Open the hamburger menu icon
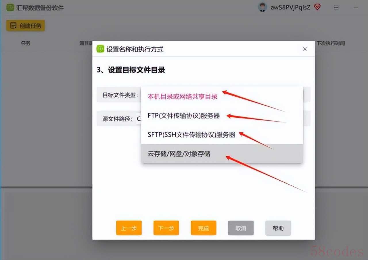368x260 pixels. point(336,8)
